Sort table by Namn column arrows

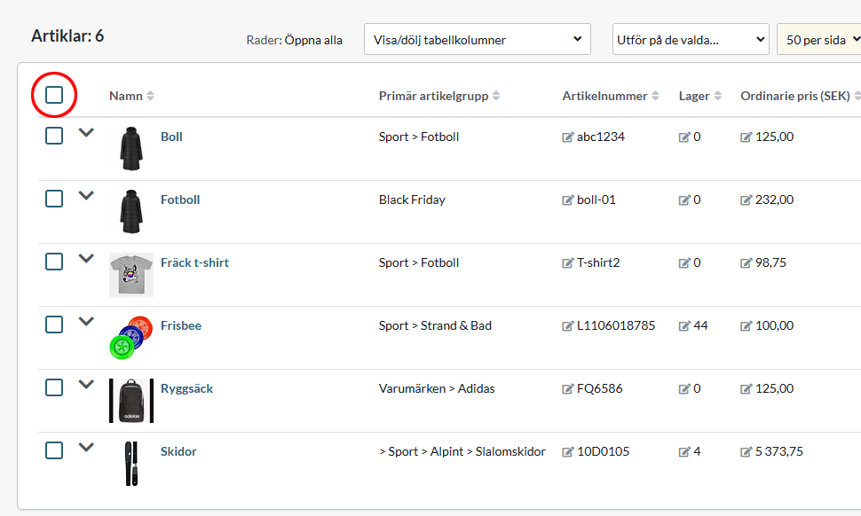click(x=150, y=97)
